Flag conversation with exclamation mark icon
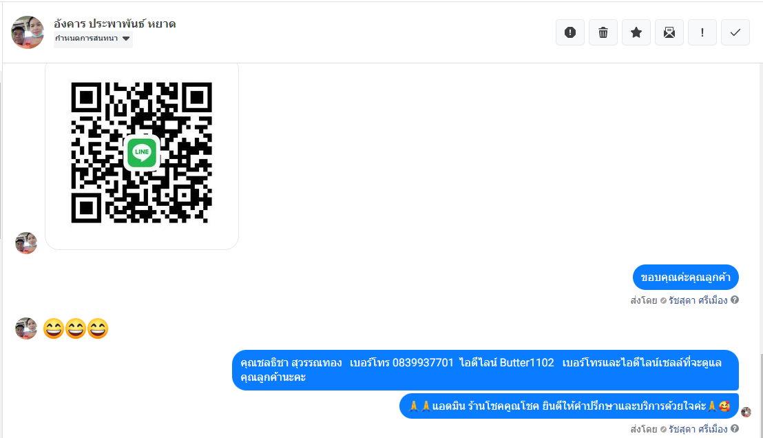The width and height of the screenshot is (763, 438). click(x=702, y=32)
